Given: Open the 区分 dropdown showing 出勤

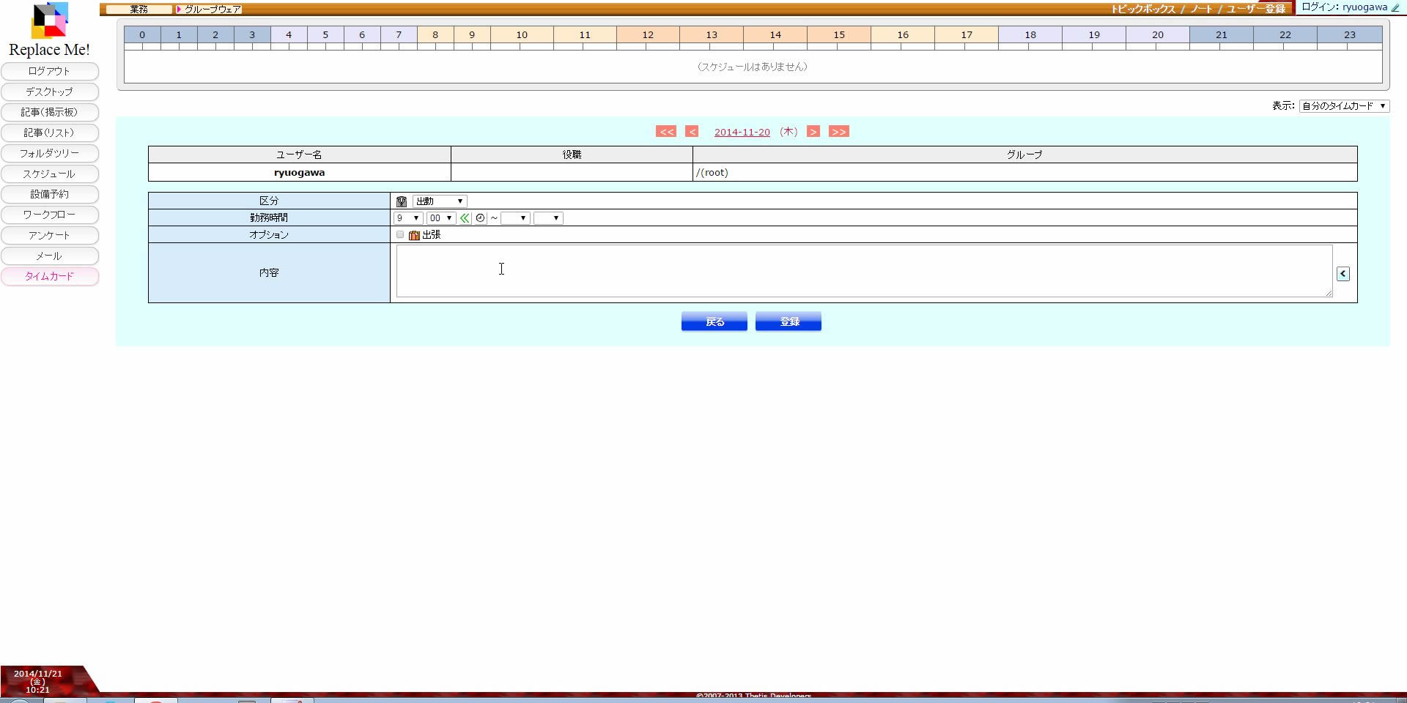Looking at the screenshot, I should [440, 201].
